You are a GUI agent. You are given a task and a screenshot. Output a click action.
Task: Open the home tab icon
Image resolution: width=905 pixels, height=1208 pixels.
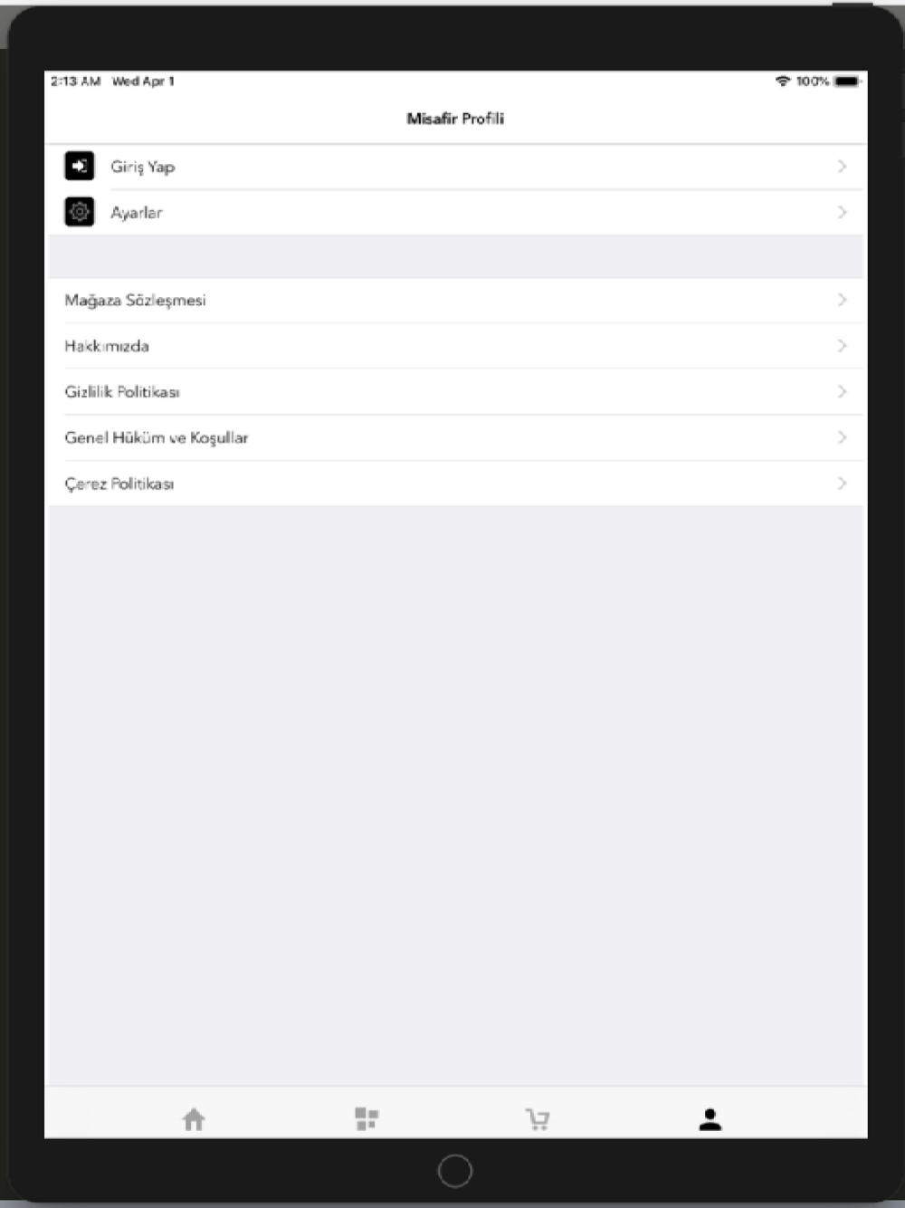tap(194, 1120)
